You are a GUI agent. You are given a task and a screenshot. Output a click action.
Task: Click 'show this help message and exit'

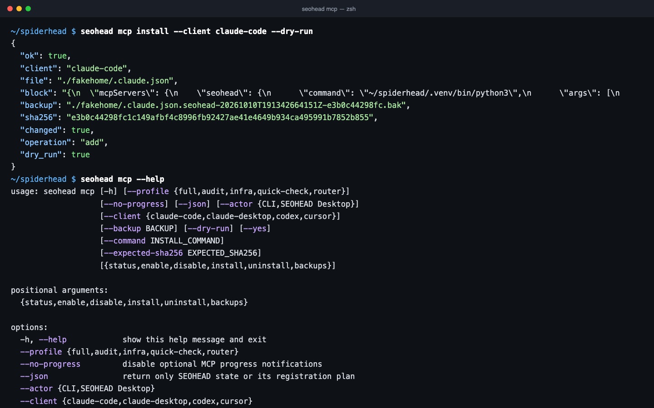pyautogui.click(x=194, y=340)
